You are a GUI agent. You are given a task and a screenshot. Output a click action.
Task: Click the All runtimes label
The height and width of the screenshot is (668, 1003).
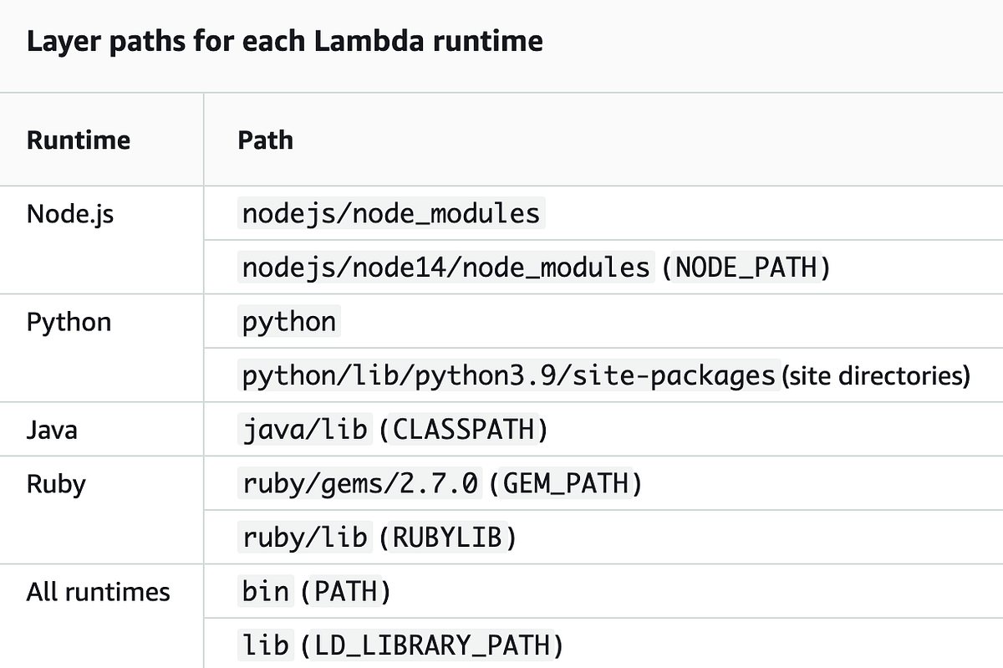point(99,591)
